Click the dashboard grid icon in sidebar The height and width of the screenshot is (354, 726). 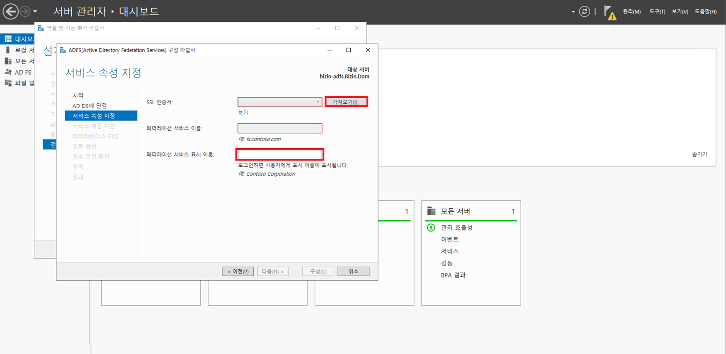[8, 39]
